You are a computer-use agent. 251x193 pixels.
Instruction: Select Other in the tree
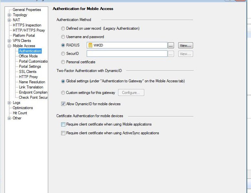tap(17, 118)
